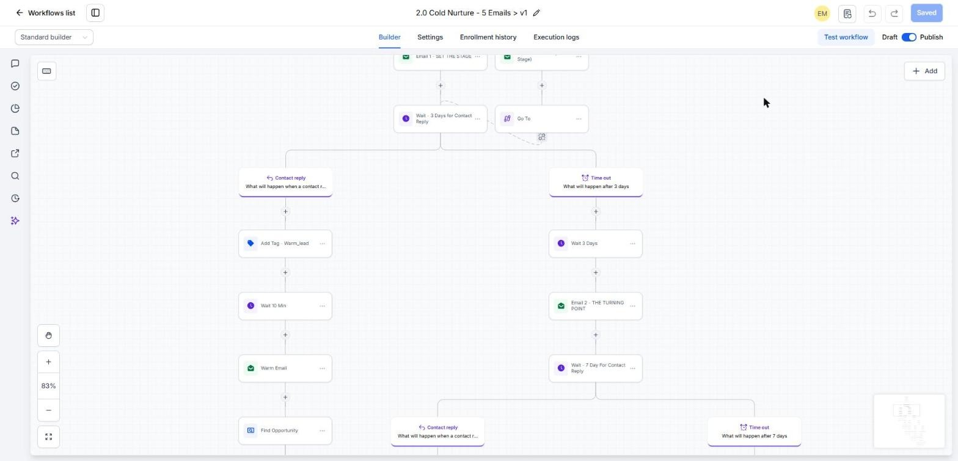Click the unlink icon below Go To node

pos(542,137)
